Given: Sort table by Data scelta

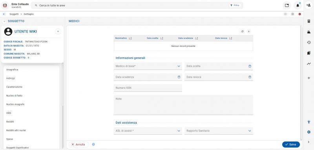Looking at the screenshot, I should click(x=162, y=38).
